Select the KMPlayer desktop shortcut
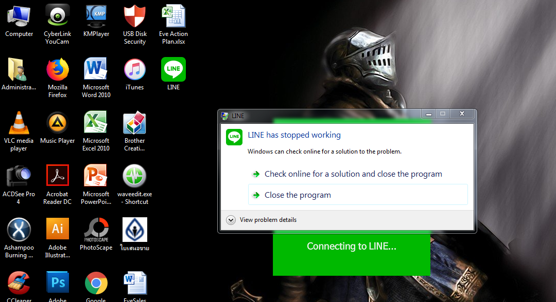Viewport: 556px width, 302px height. tap(96, 16)
